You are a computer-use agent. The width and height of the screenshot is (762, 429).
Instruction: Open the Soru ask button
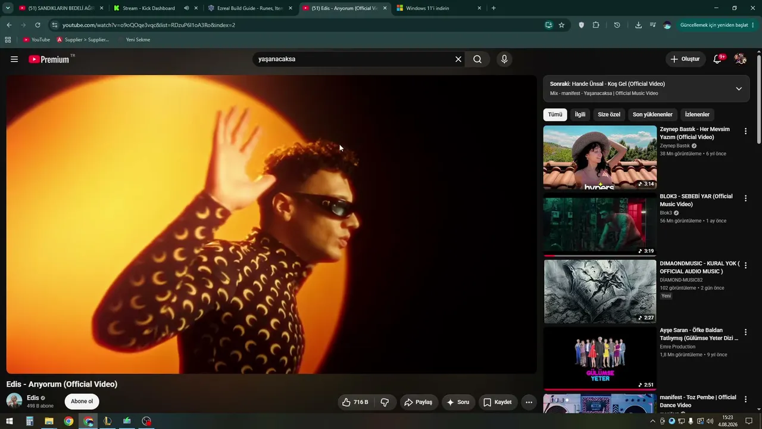(x=458, y=402)
